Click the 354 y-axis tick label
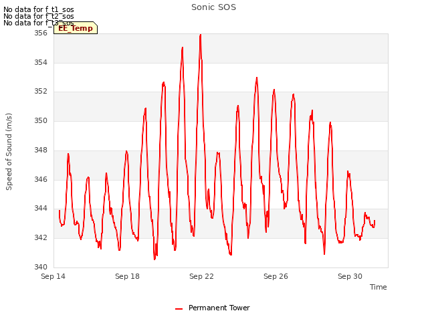 point(41,62)
